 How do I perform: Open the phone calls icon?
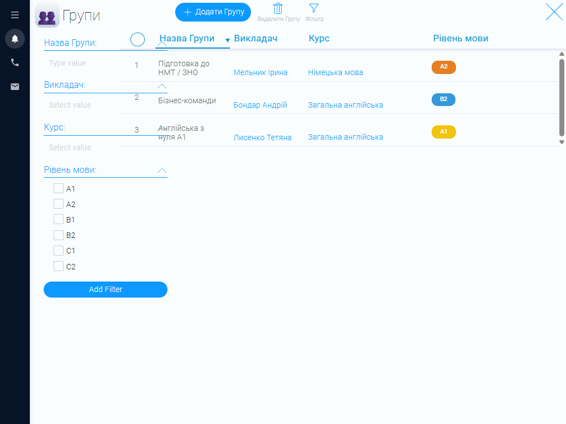[x=15, y=62]
